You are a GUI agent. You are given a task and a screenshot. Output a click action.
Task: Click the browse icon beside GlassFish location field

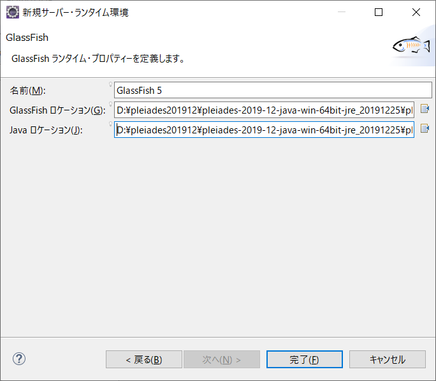tap(425, 108)
